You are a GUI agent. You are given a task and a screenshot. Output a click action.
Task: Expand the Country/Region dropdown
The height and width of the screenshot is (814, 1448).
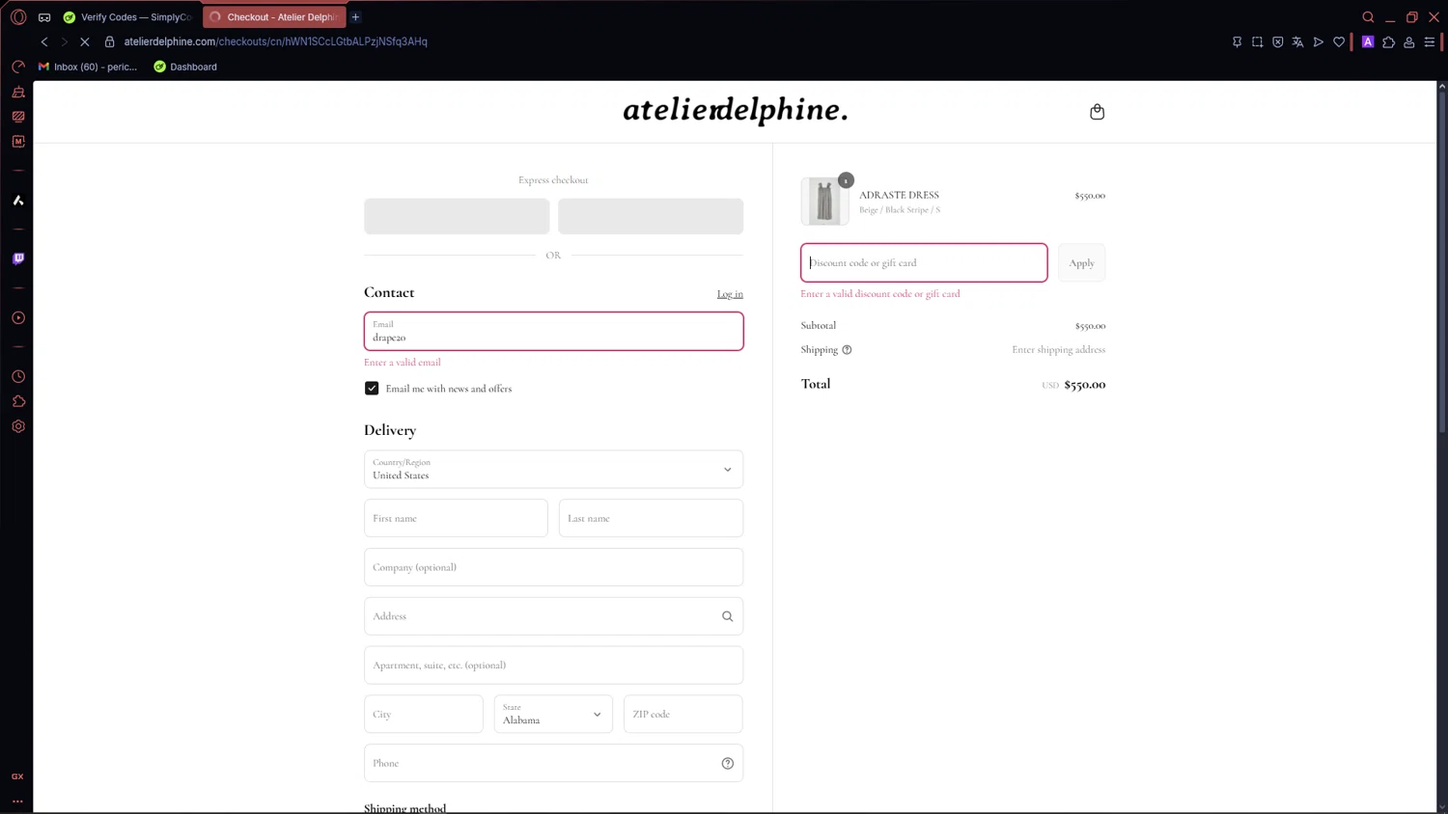tap(553, 470)
